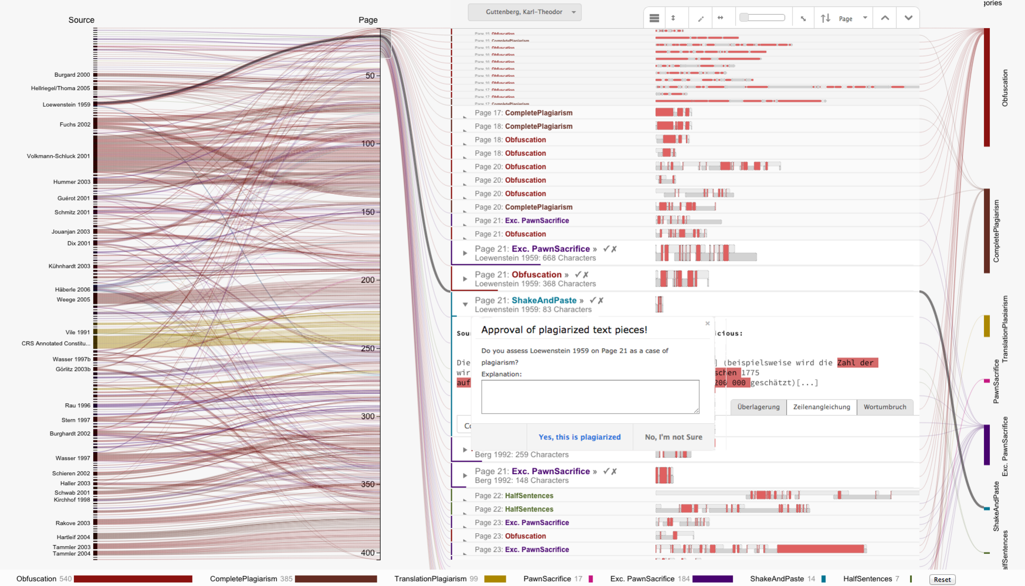Click the vertical expand arrows icon

[x=674, y=18]
